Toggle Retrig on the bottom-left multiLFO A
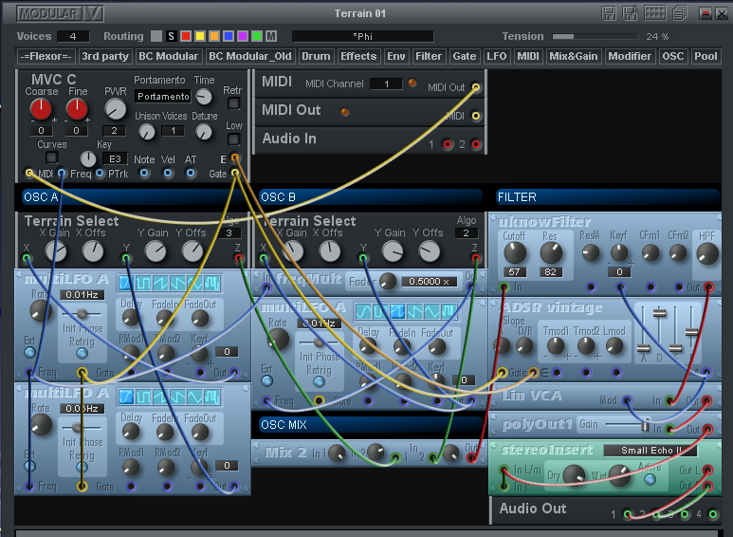The height and width of the screenshot is (537, 733). 82,467
